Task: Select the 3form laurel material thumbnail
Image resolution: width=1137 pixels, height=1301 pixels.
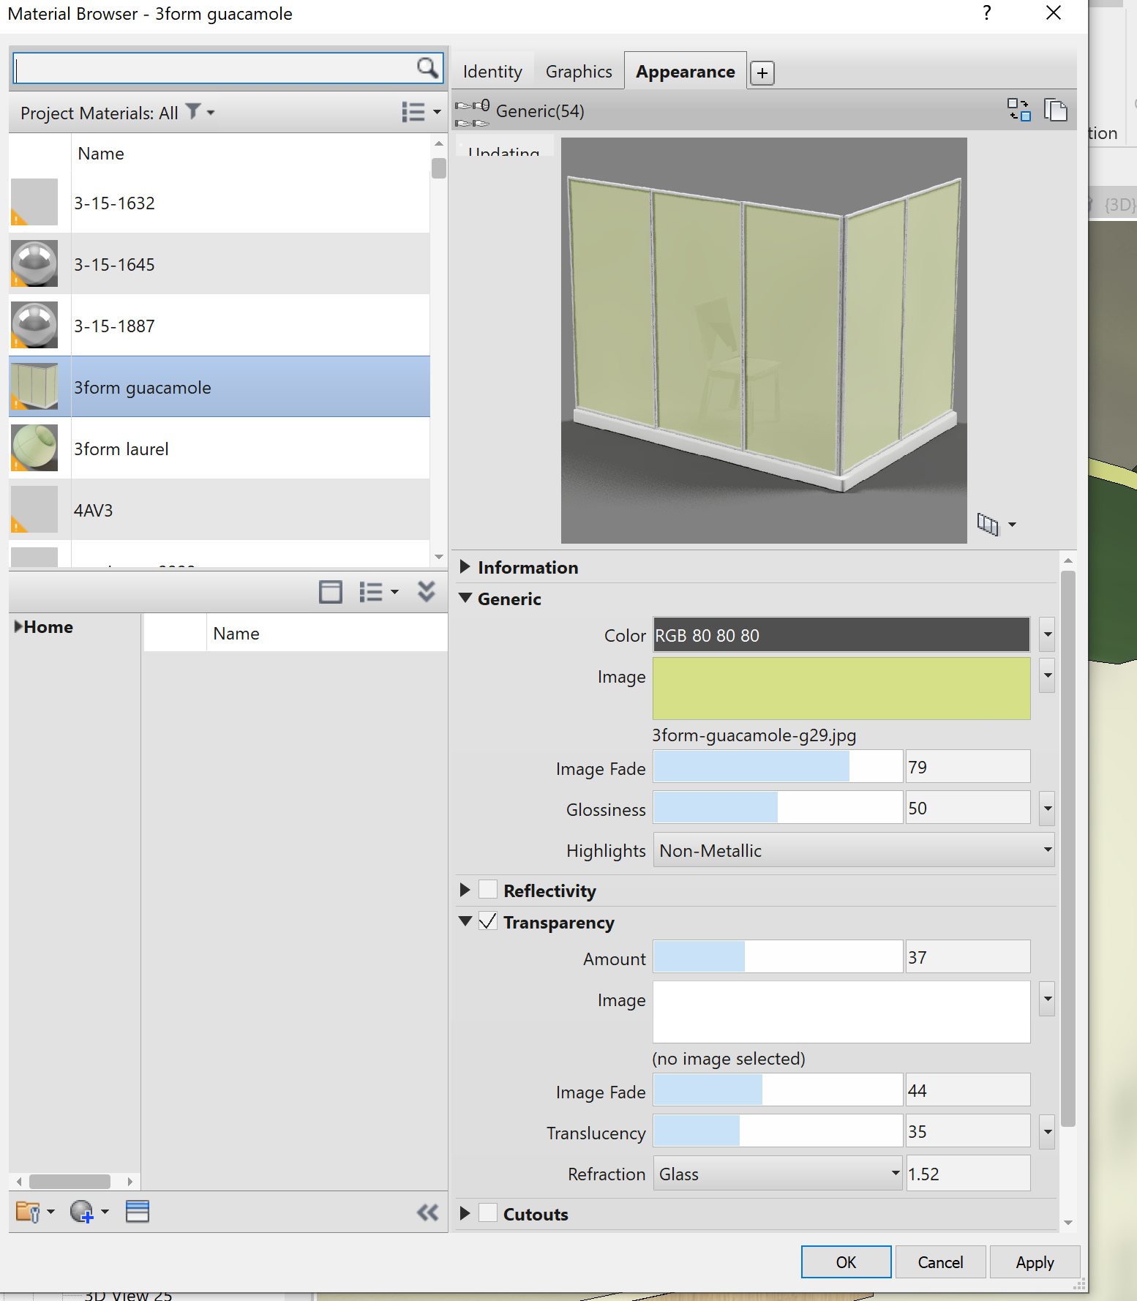Action: 34,449
